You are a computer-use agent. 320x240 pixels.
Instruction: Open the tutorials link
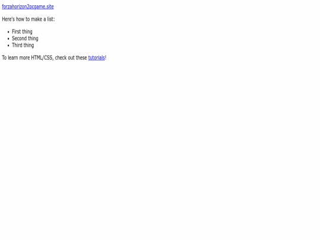point(97,57)
